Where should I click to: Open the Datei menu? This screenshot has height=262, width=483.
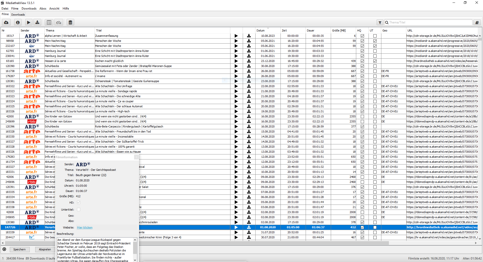[5, 9]
